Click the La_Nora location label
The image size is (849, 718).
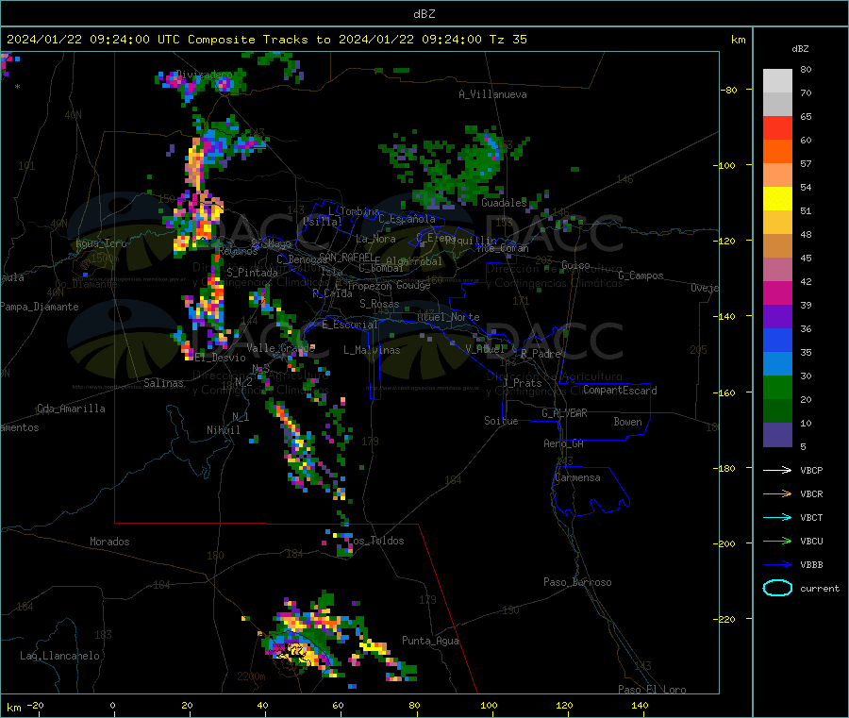point(375,239)
